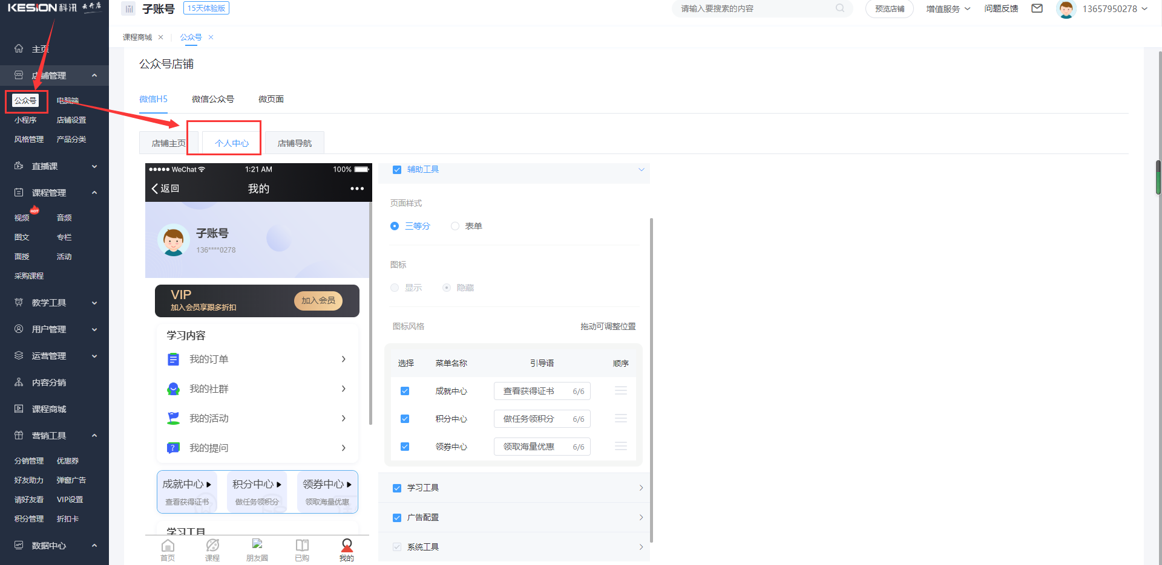Tap the 我的 icon in bottom navigation
Image resolution: width=1162 pixels, height=565 pixels.
[347, 550]
